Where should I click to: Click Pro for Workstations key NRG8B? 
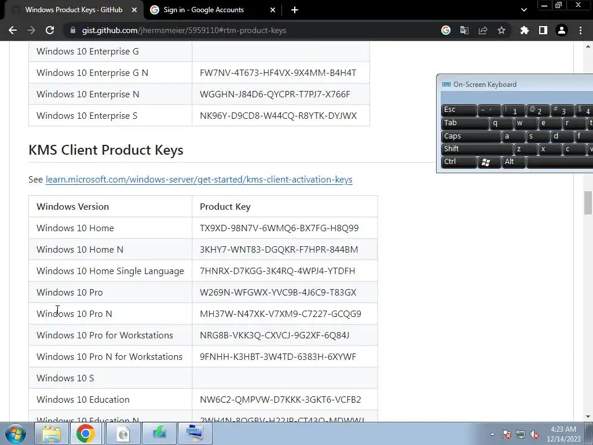[274, 335]
